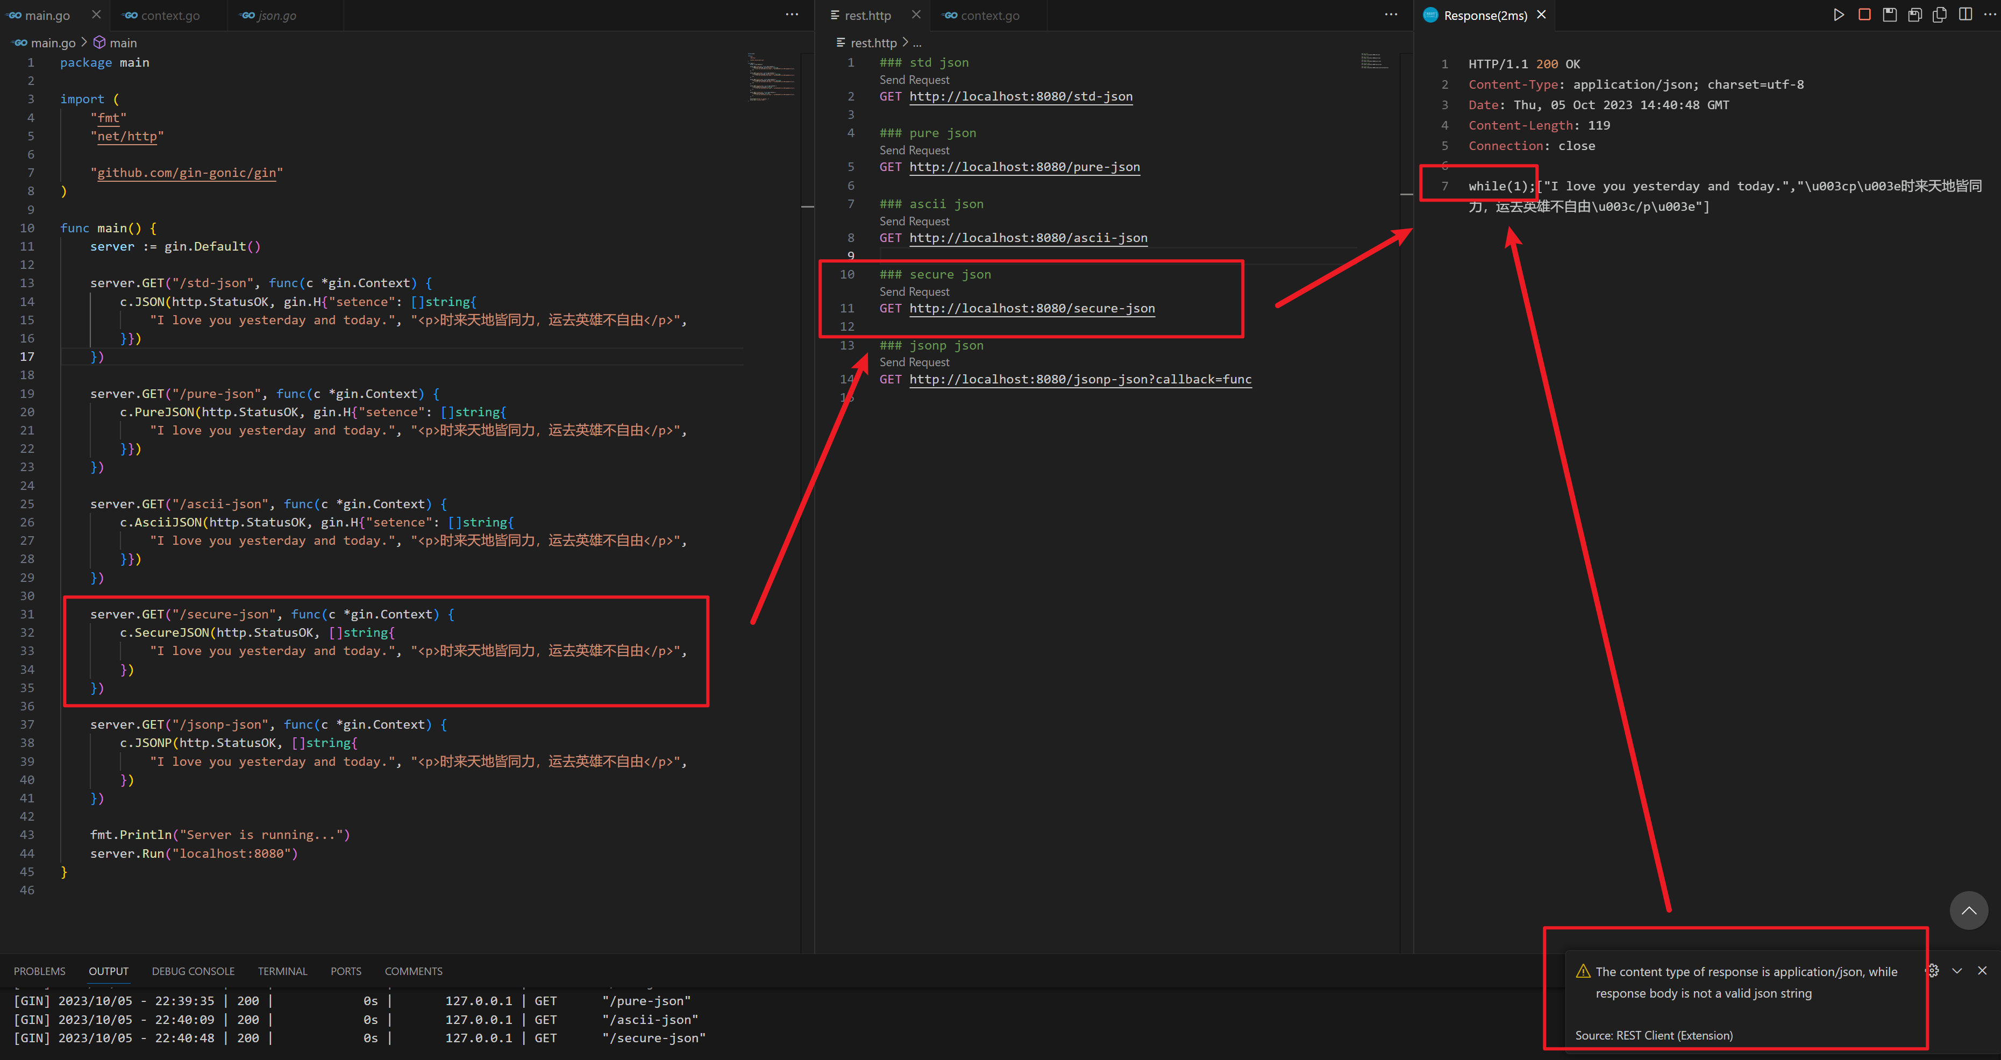The width and height of the screenshot is (2001, 1060).
Task: Open the DEBUG CONSOLE panel tab
Action: click(x=193, y=971)
